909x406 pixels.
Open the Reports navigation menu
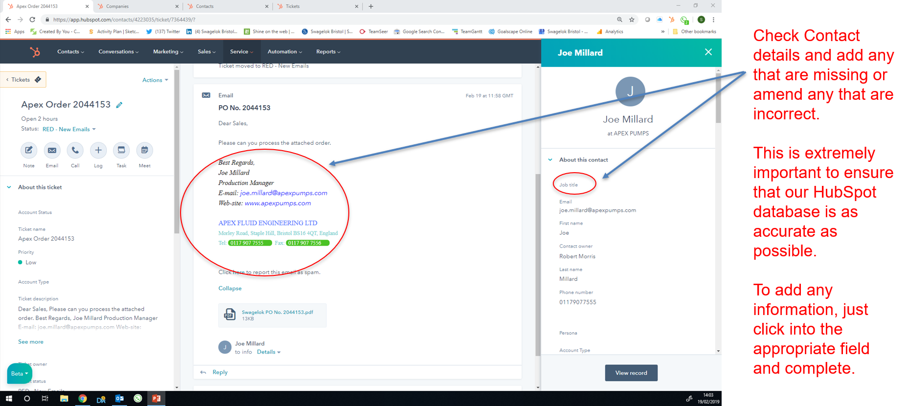[x=328, y=52]
